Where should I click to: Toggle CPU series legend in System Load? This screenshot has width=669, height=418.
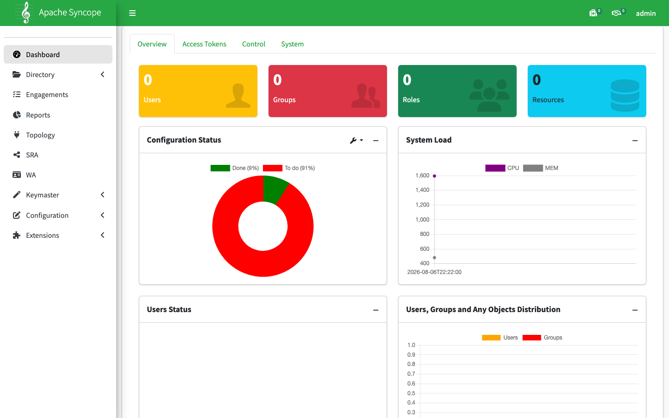click(502, 168)
